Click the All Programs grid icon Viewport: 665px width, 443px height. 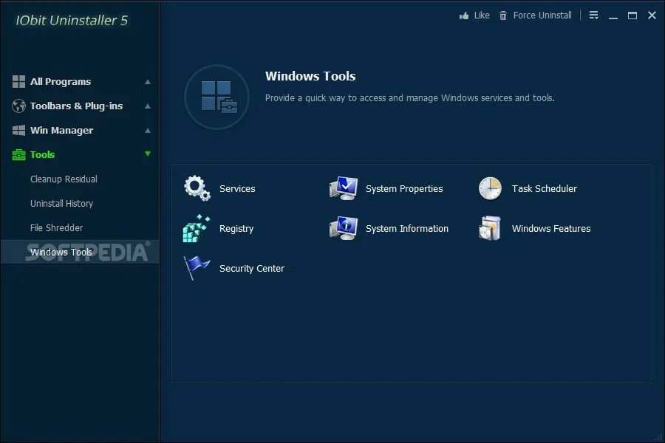point(18,81)
